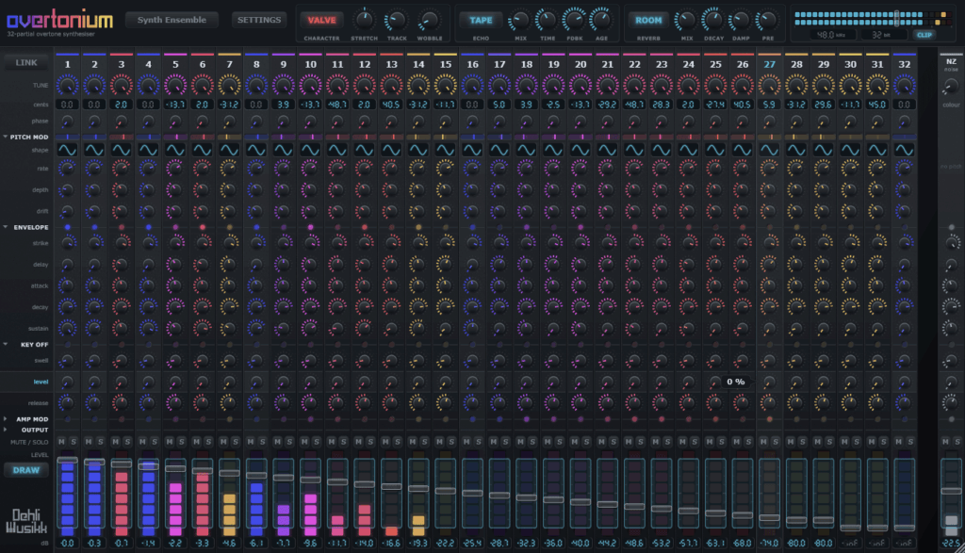Toggle the envelope dot for partial 6
This screenshot has height=553, width=965.
203,228
